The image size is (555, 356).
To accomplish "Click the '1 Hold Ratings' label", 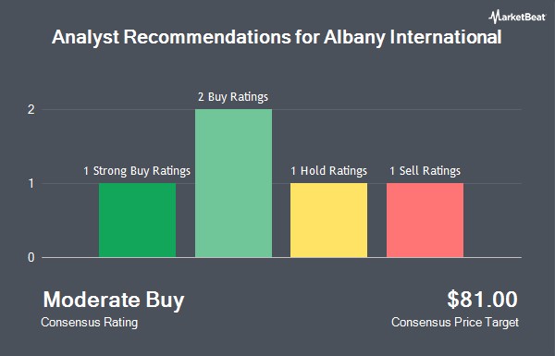I will (328, 171).
